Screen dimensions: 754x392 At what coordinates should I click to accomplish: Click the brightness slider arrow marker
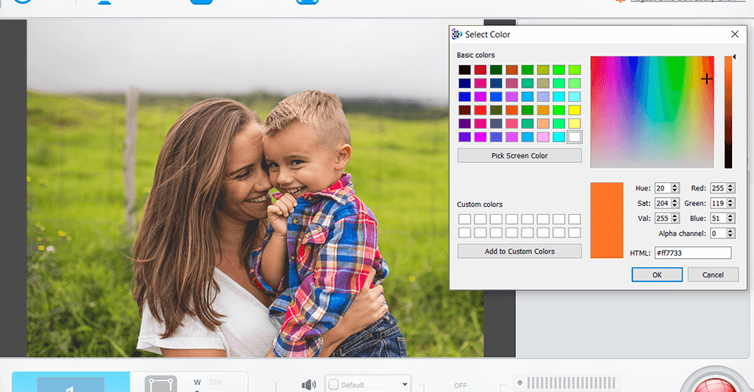(x=734, y=56)
